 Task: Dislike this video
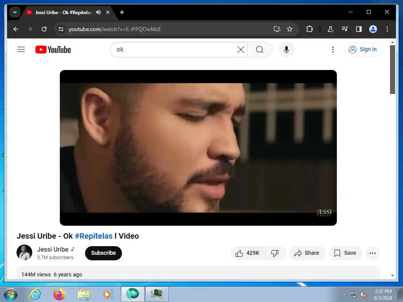click(x=275, y=253)
